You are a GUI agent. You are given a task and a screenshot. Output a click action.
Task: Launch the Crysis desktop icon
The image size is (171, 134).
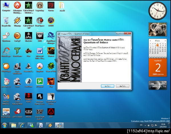pos(17,83)
